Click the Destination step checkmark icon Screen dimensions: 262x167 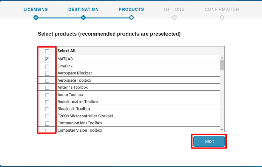pos(83,17)
